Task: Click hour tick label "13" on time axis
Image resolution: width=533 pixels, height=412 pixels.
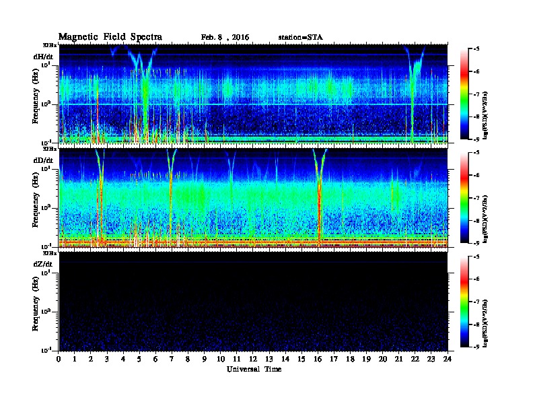Action: click(x=269, y=359)
